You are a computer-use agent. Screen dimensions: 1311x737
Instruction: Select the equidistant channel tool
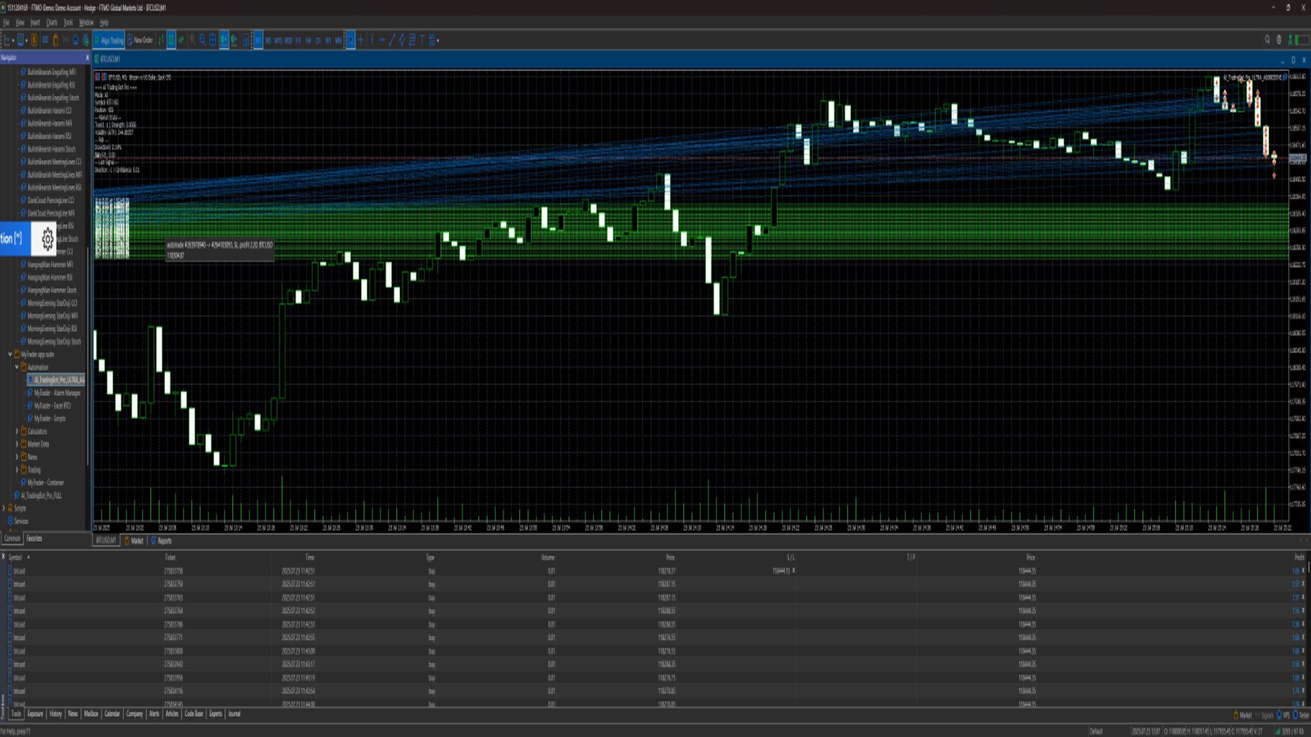(x=402, y=40)
